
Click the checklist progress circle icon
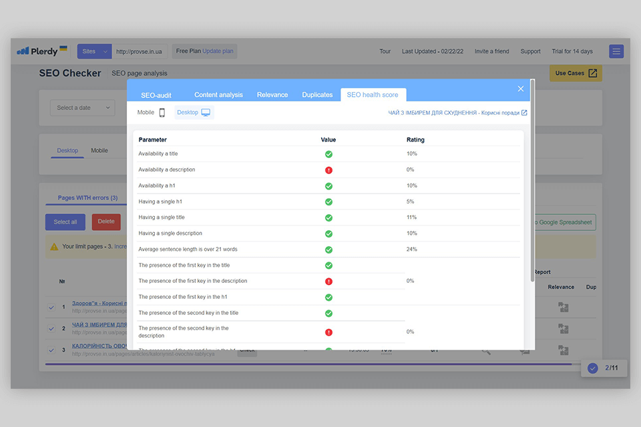click(593, 368)
